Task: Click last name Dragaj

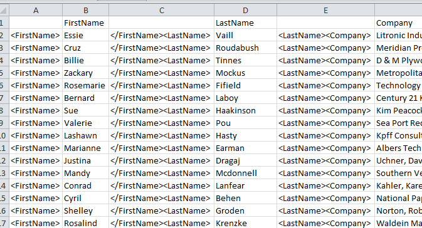Action: click(245, 160)
